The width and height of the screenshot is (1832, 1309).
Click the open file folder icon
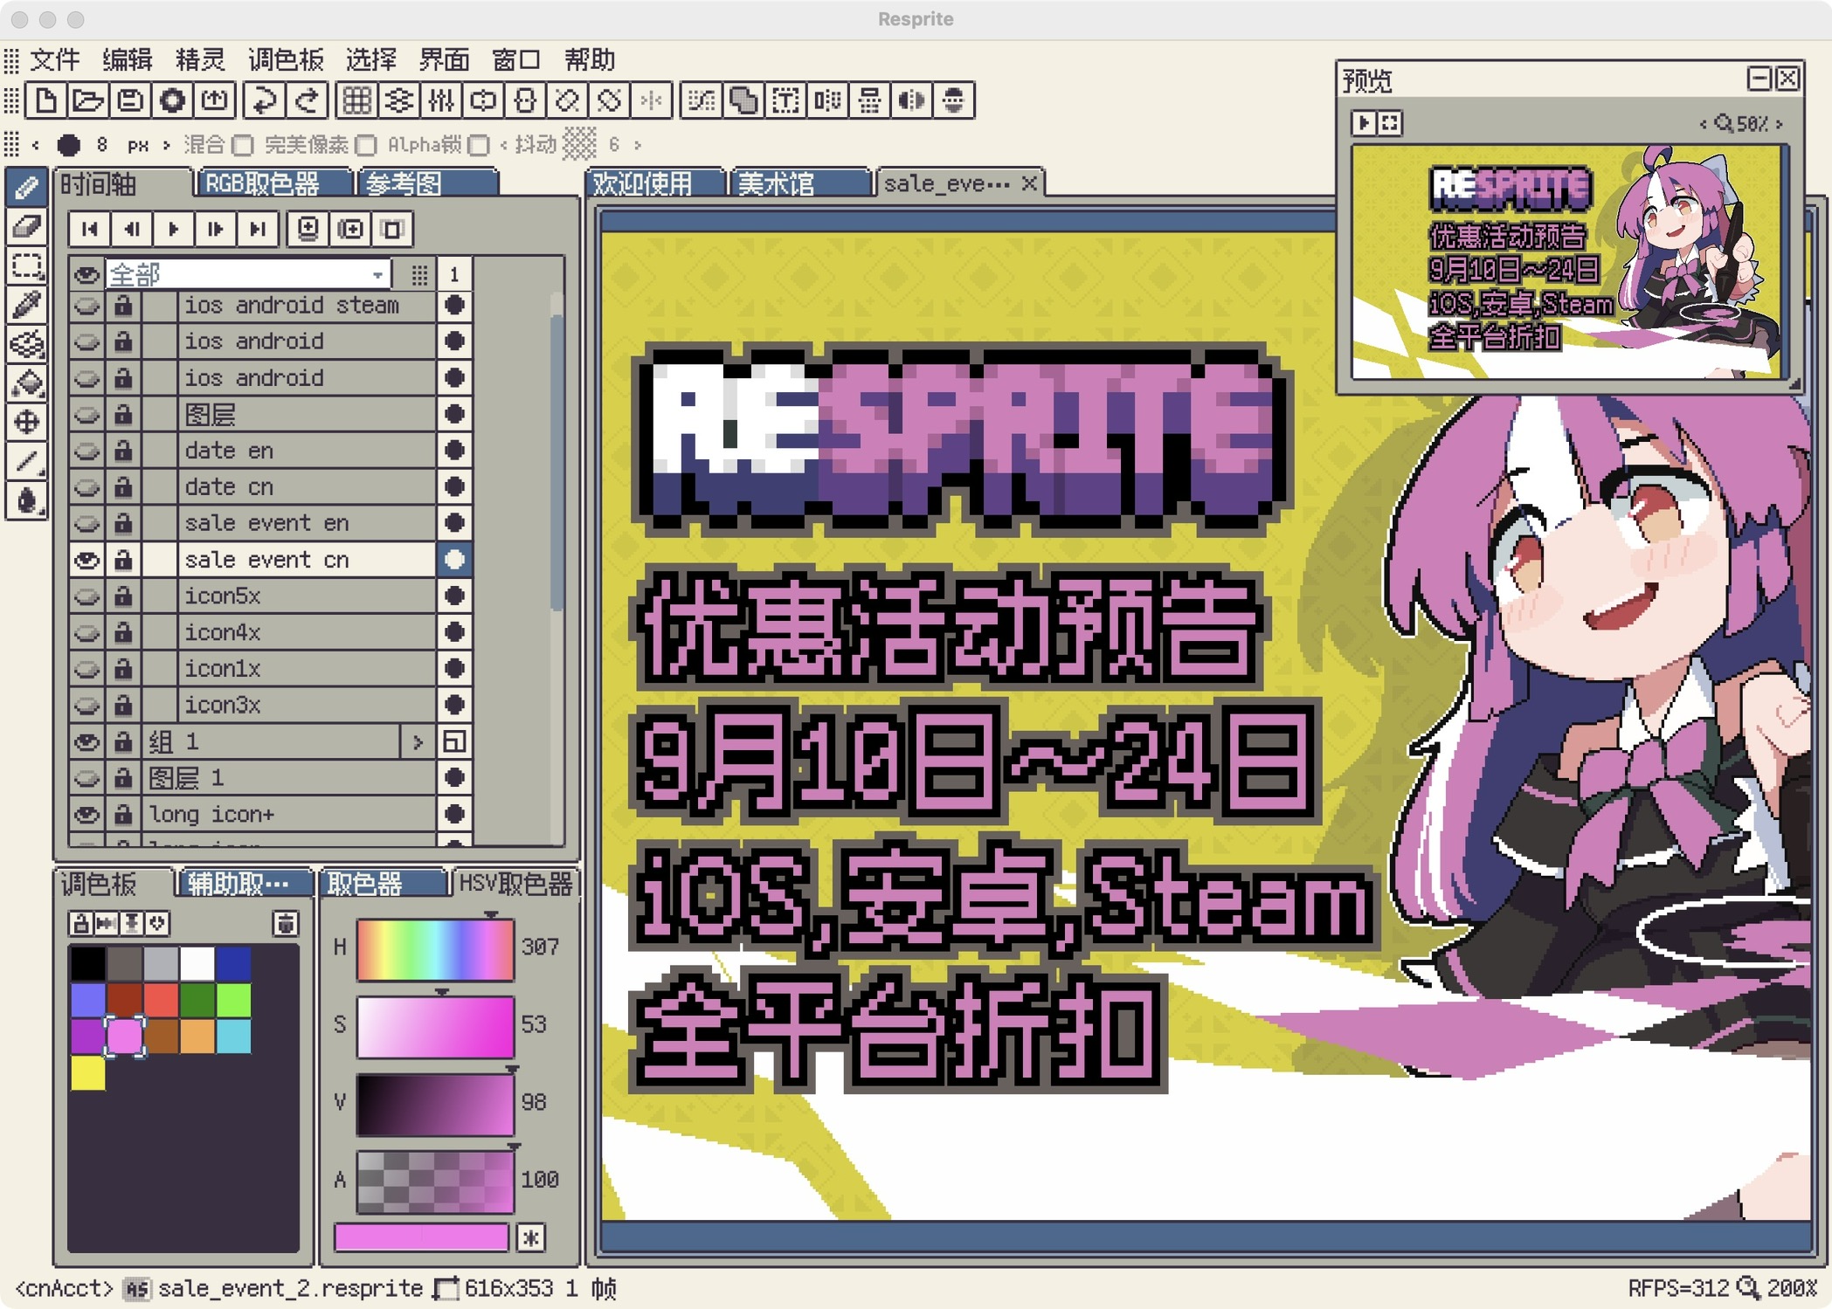click(87, 100)
